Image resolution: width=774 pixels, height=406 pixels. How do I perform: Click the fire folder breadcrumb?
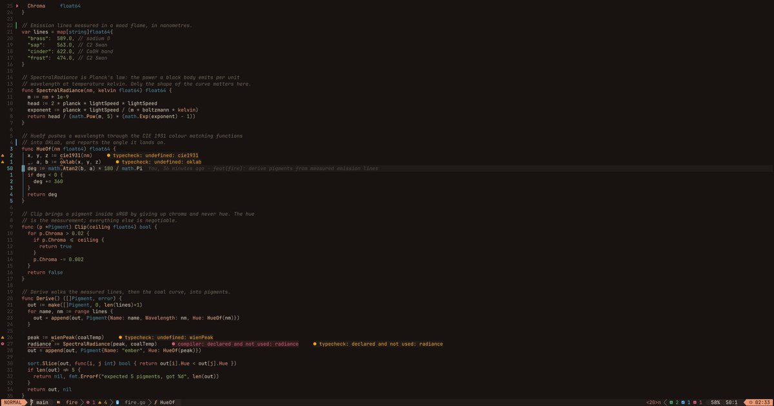[x=72, y=402]
